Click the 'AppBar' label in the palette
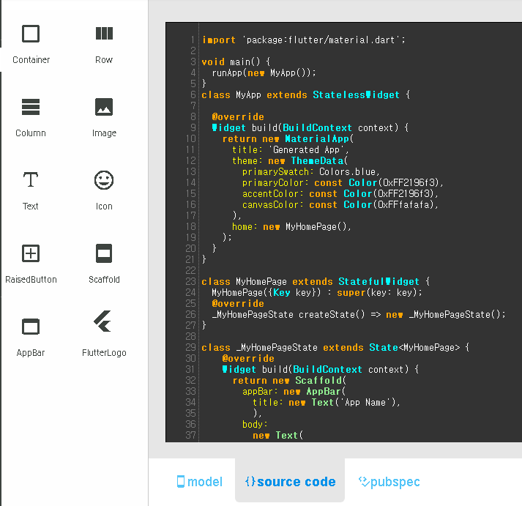 31,353
